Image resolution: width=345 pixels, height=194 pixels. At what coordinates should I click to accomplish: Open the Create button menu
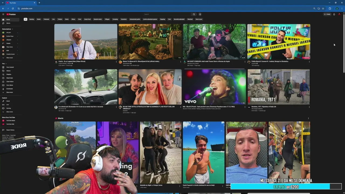pos(327,14)
